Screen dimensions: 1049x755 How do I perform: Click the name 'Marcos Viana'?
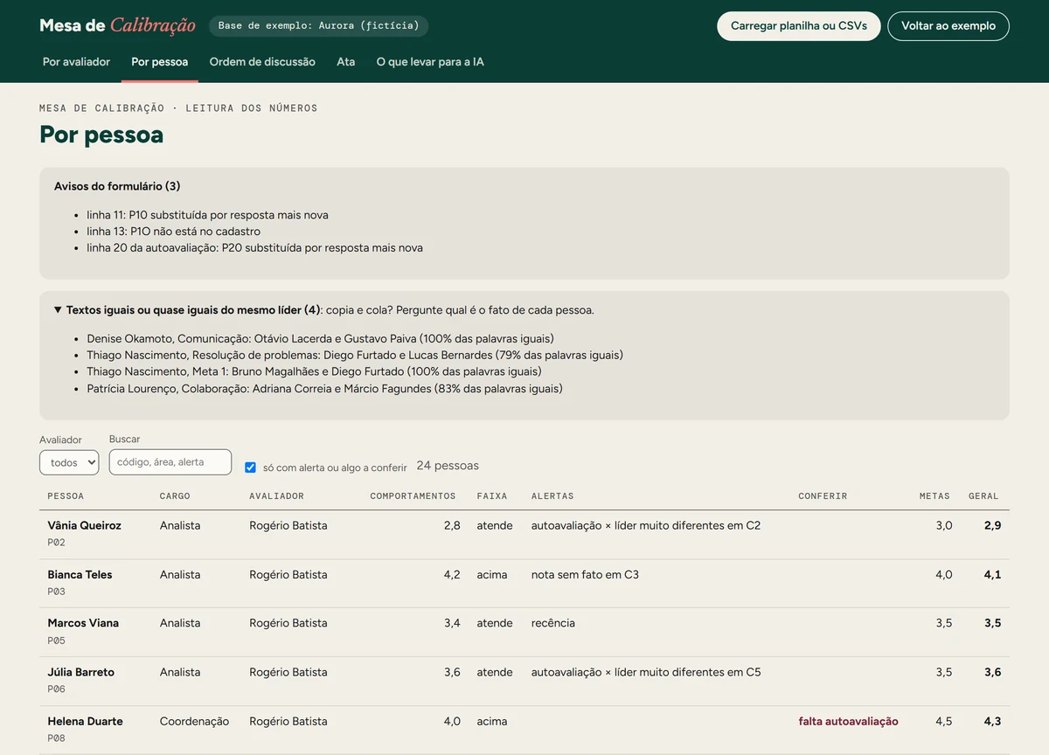pos(83,623)
